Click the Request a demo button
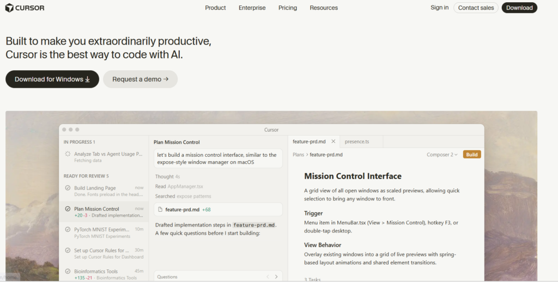The width and height of the screenshot is (558, 282). (140, 79)
